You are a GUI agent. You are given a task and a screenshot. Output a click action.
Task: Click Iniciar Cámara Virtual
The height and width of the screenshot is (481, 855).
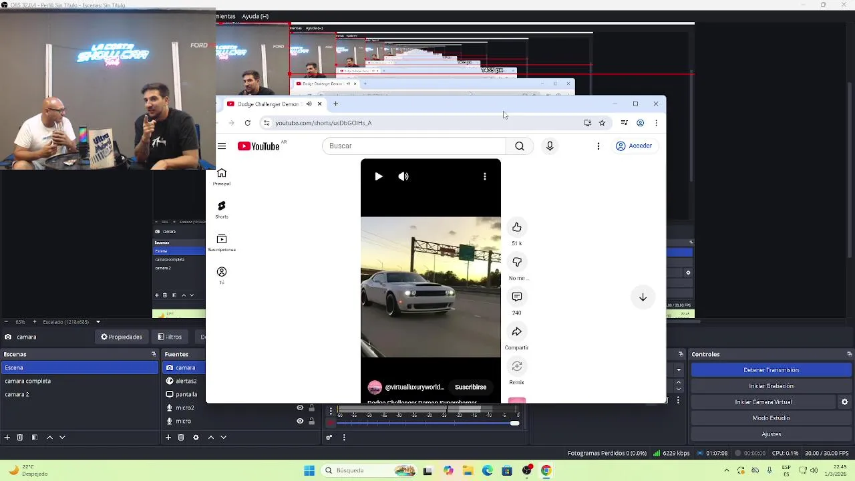[763, 402]
